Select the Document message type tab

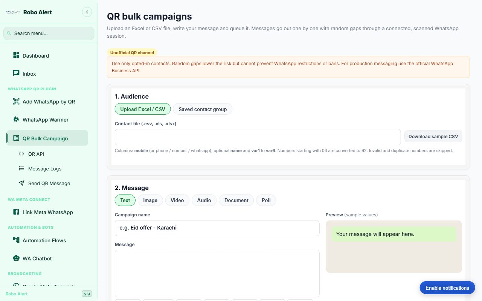(x=236, y=200)
